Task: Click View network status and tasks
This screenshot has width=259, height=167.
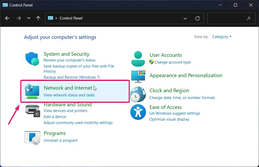Action: tap(69, 95)
